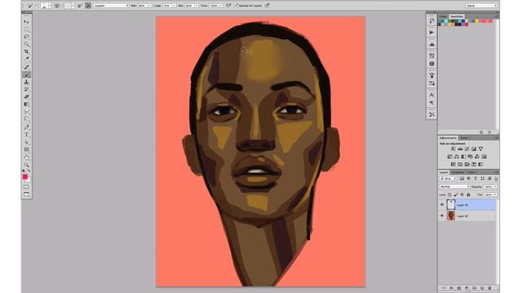Select the Zoom tool in the toolbar
Screen dimensions: 522x293
coord(27,164)
